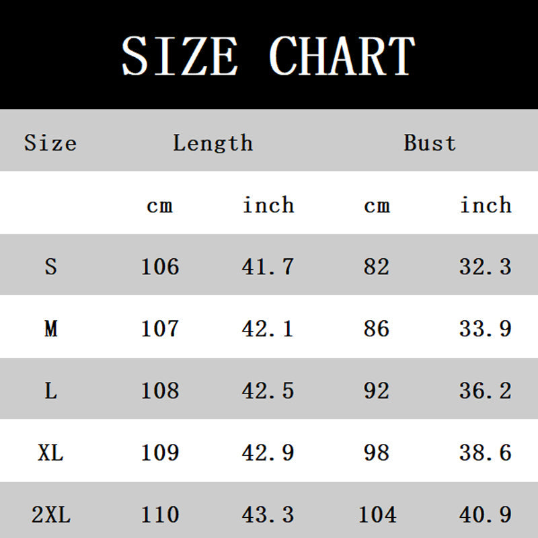Image resolution: width=538 pixels, height=538 pixels.
Task: Select the cm label under Length
Action: pyautogui.click(x=159, y=205)
